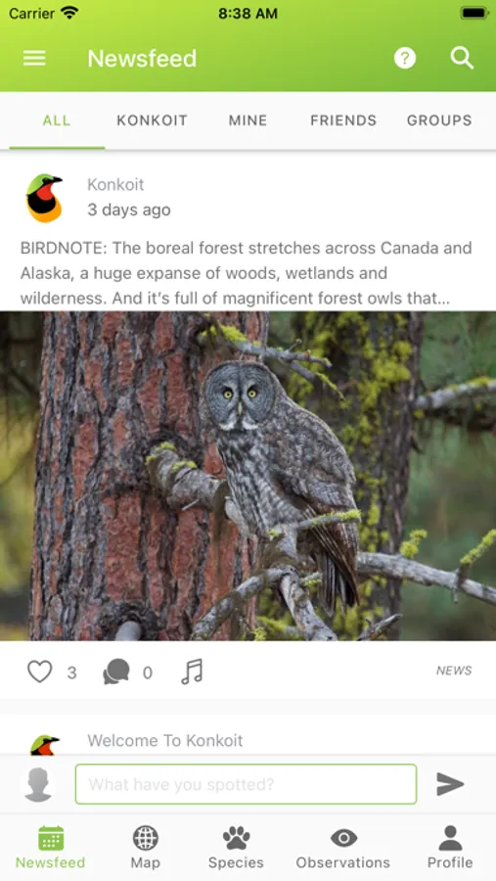Like the owl post with heart icon

(x=40, y=672)
